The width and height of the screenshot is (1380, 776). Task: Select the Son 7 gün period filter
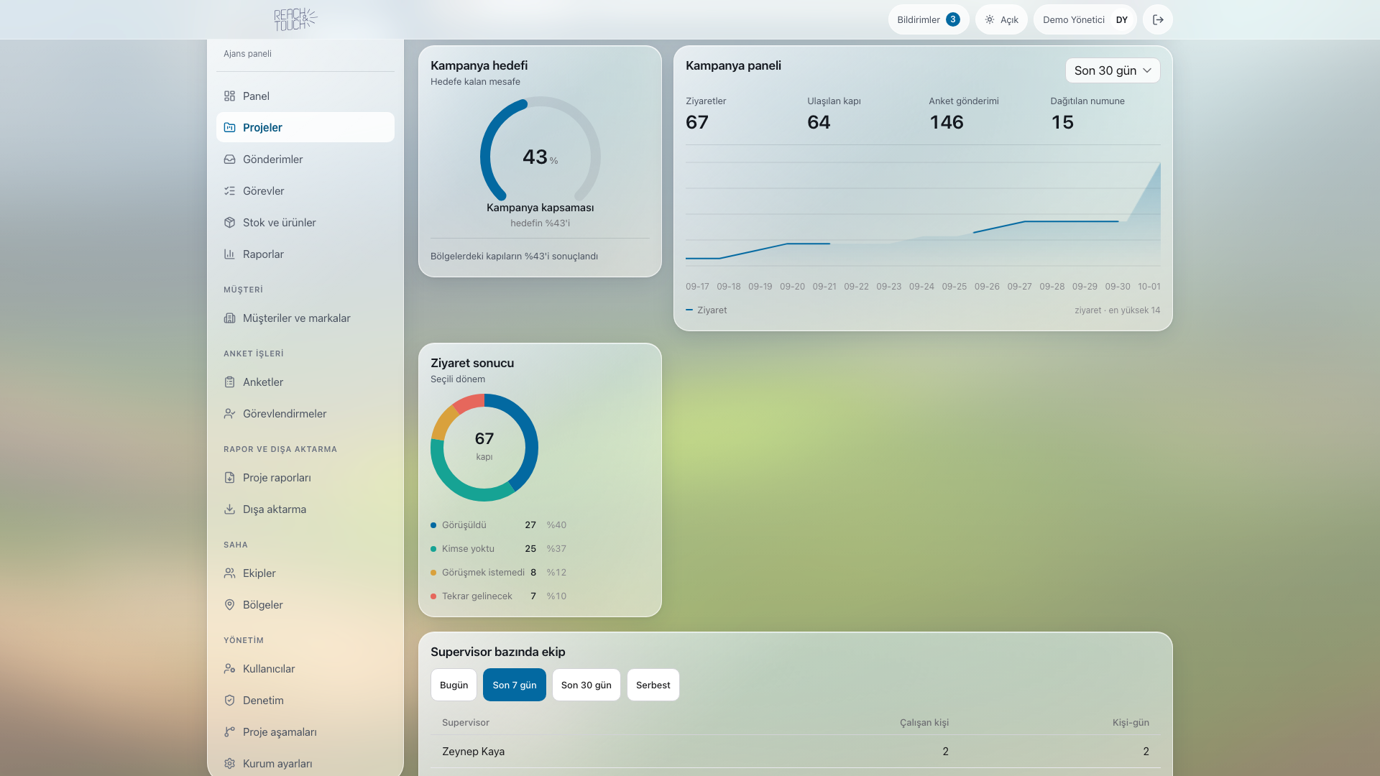(x=514, y=685)
